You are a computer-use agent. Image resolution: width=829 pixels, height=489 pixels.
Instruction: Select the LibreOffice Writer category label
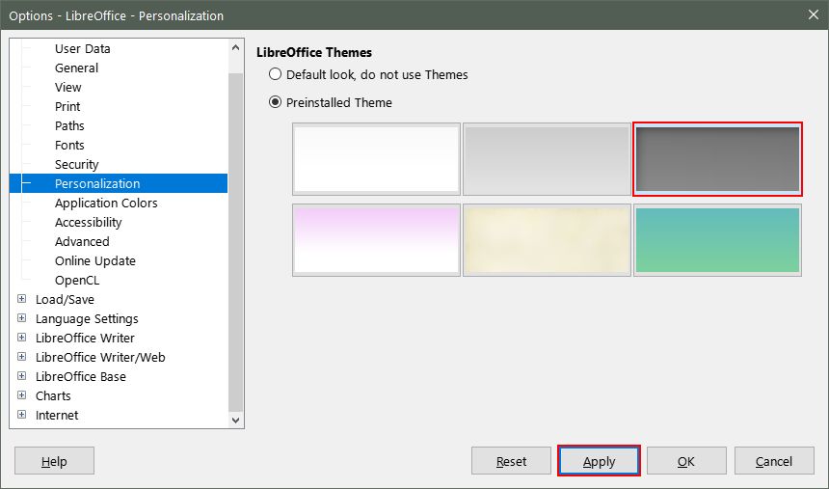click(x=85, y=339)
